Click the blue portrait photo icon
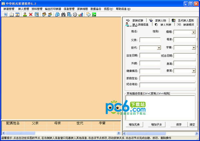Image resolution: width=200 pixels, height=141 pixels. [x=37, y=14]
